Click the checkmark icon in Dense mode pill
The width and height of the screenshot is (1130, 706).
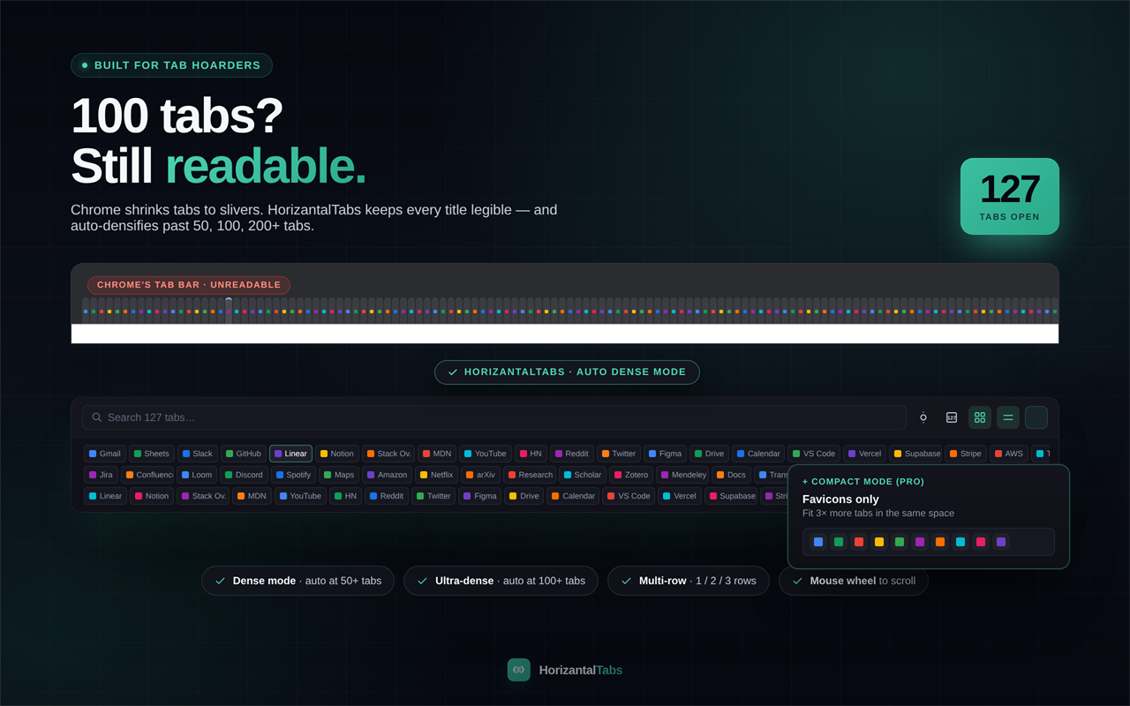[x=221, y=581]
